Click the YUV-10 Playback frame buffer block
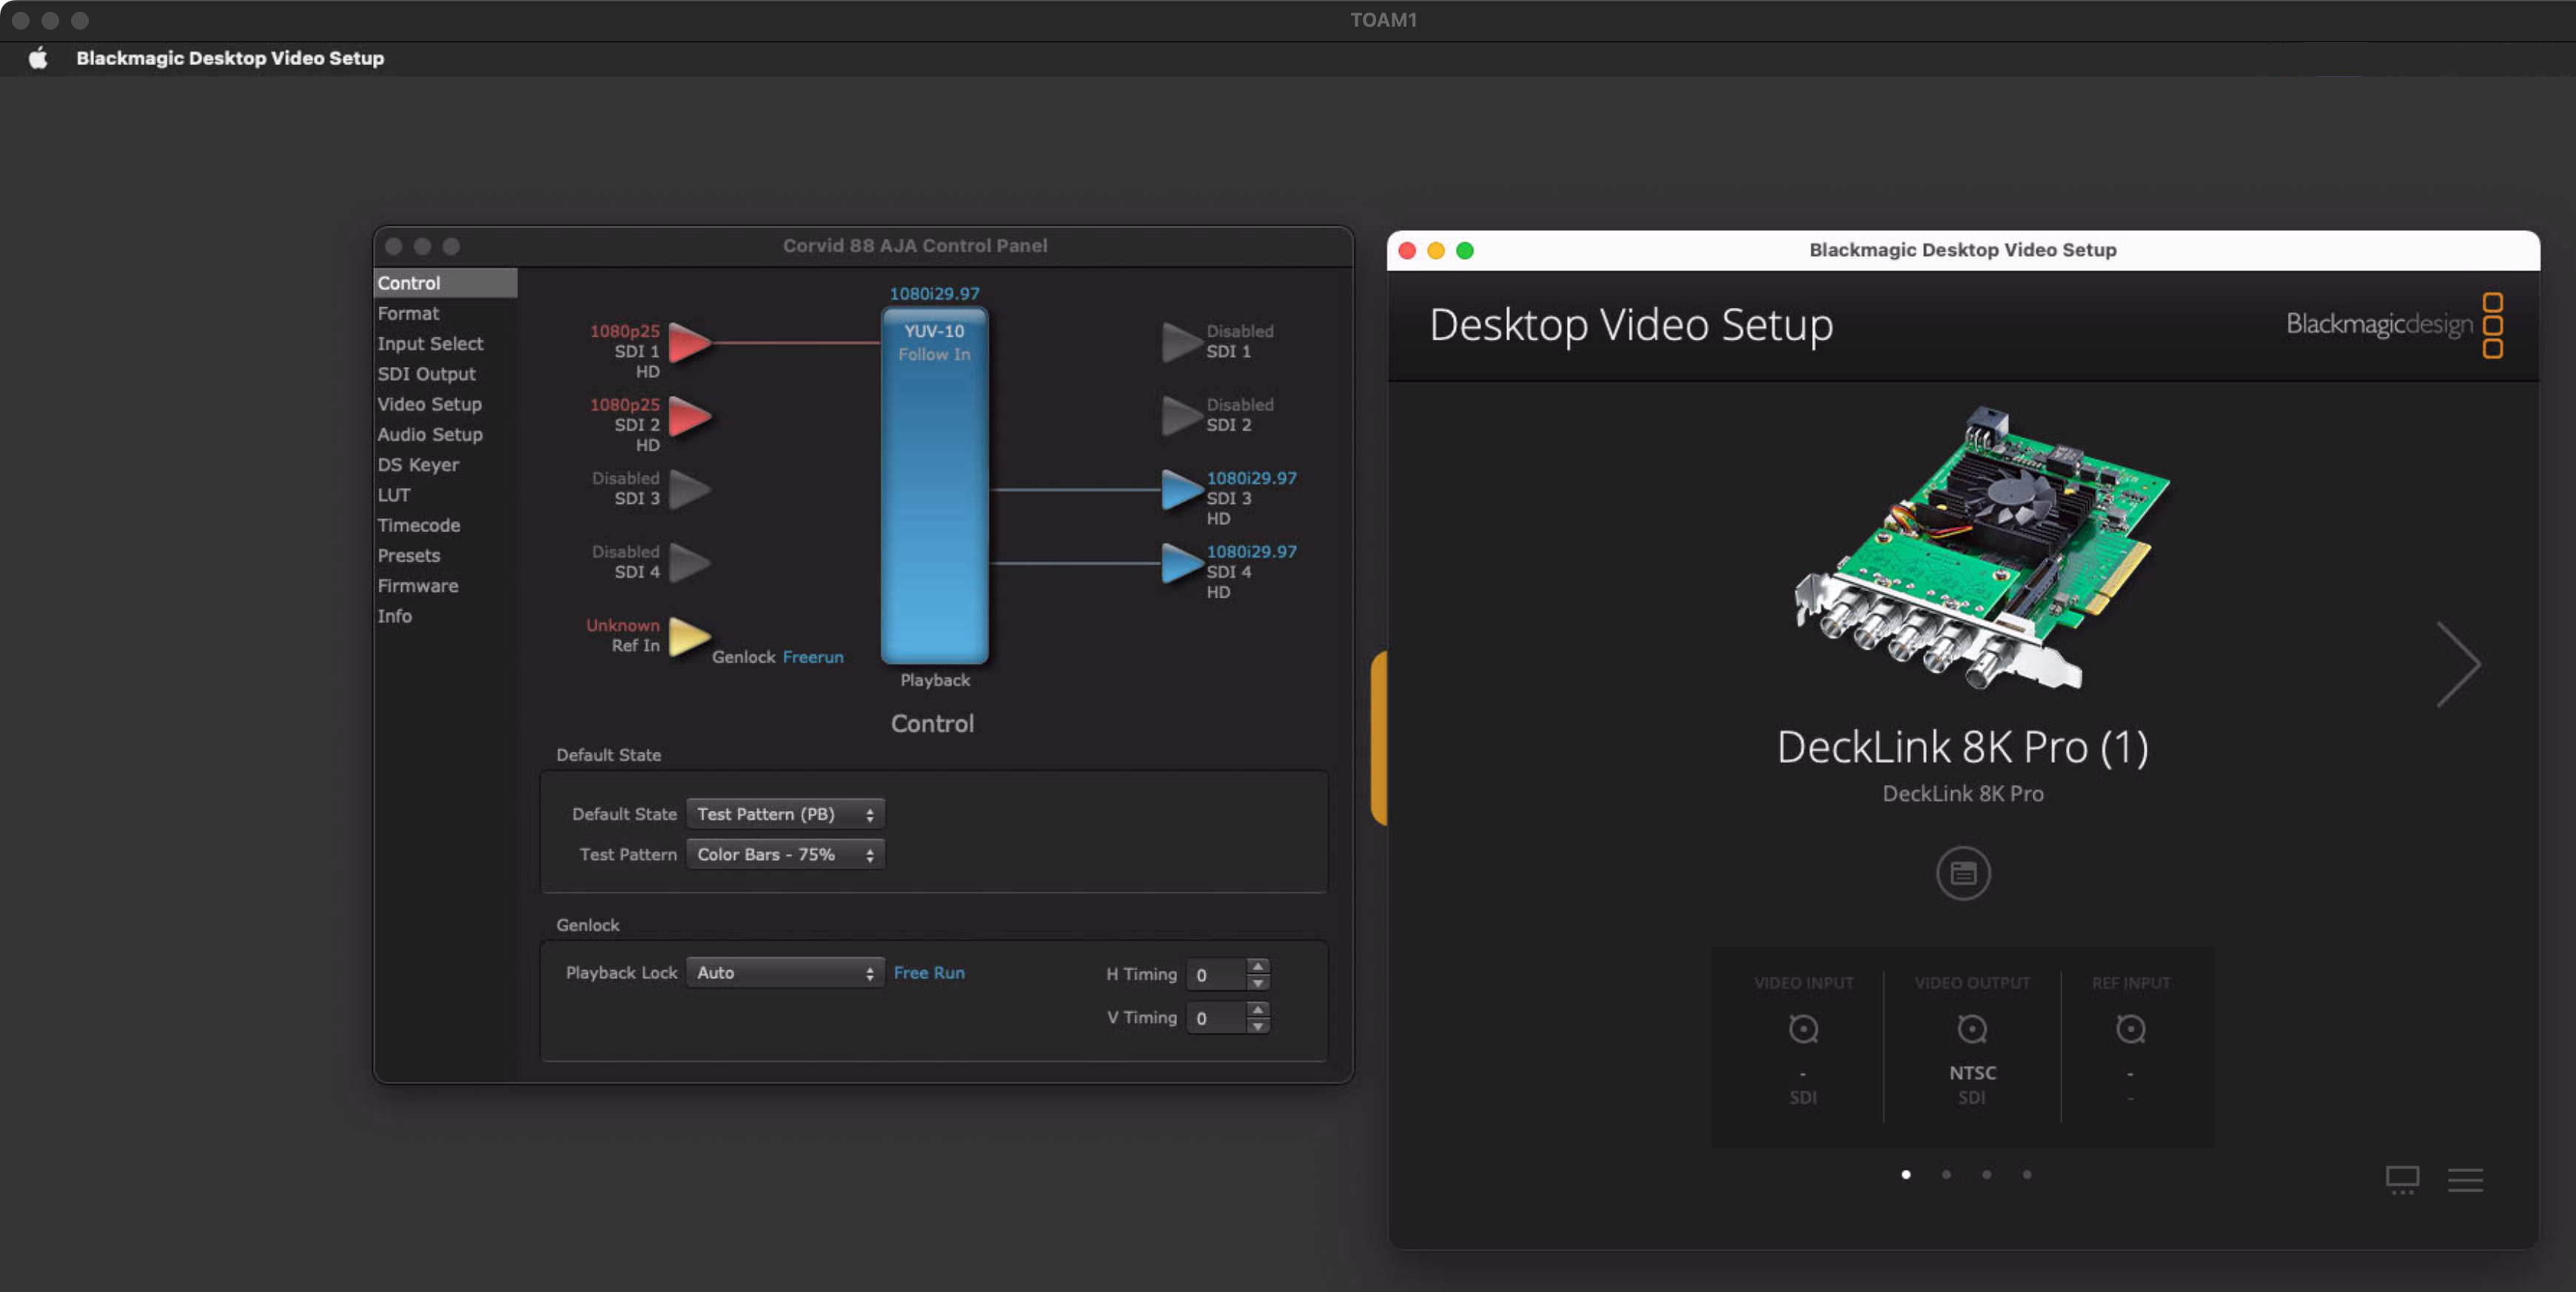 pyautogui.click(x=934, y=486)
